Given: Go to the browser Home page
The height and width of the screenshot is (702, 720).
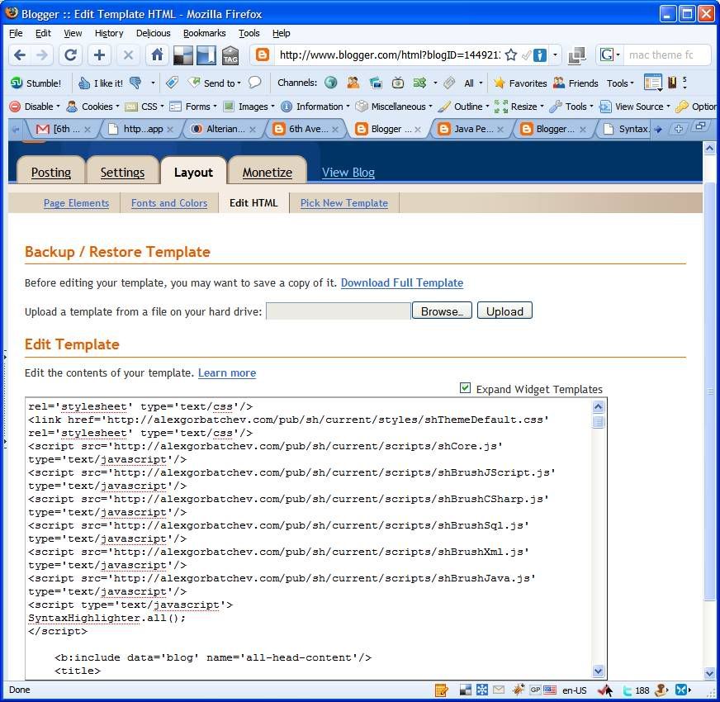Looking at the screenshot, I should 156,55.
